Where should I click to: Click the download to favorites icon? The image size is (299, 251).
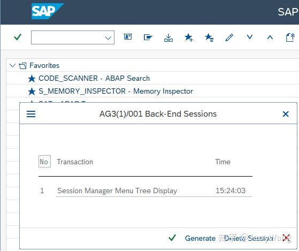[x=168, y=37]
